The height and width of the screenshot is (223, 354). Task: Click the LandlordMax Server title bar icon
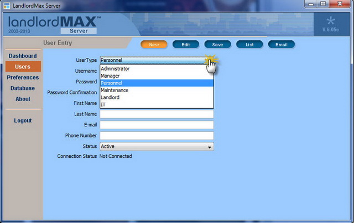point(7,6)
